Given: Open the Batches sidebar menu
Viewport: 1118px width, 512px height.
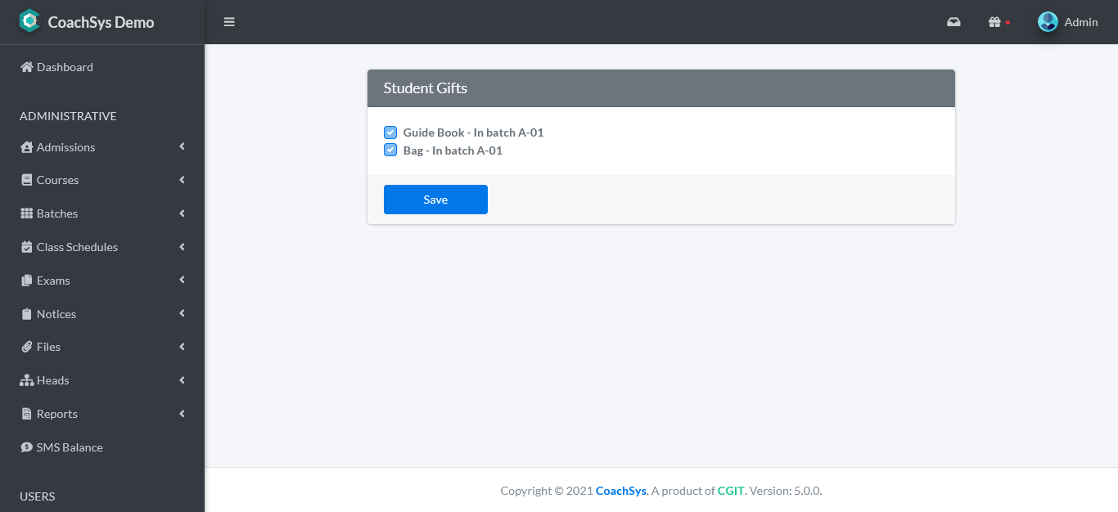Looking at the screenshot, I should 102,213.
